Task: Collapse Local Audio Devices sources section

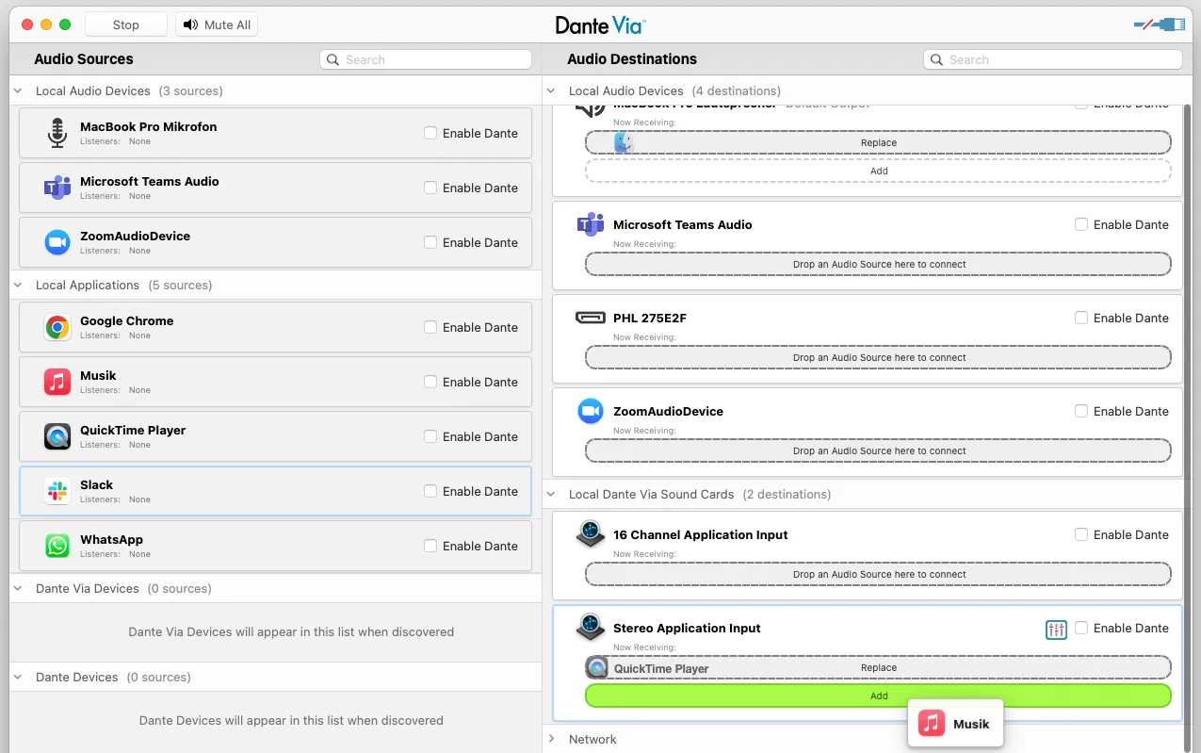Action: coord(19,91)
